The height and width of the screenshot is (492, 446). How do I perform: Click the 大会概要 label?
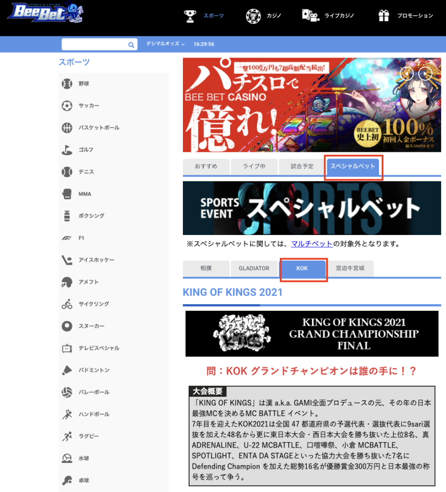click(207, 391)
